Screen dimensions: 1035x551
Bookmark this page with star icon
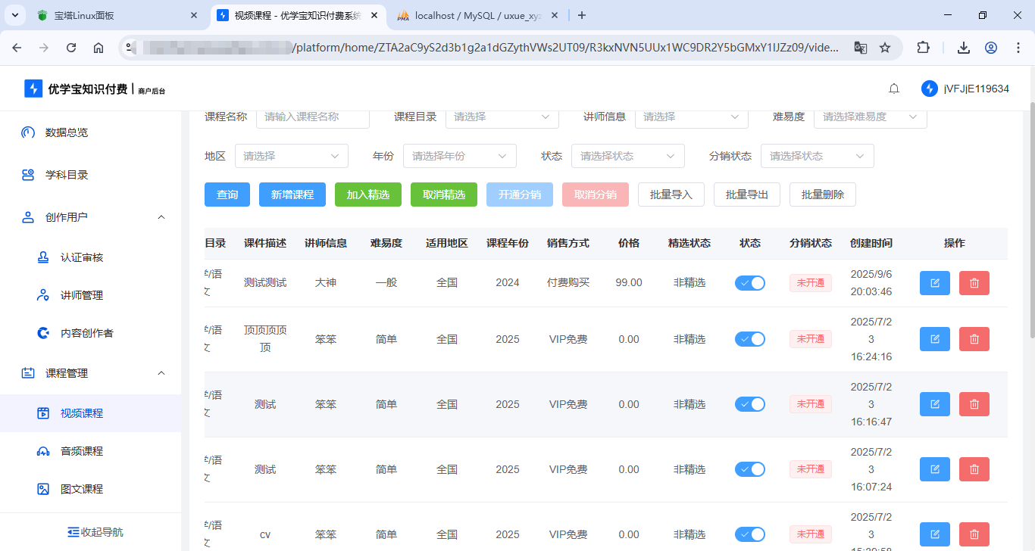(885, 48)
